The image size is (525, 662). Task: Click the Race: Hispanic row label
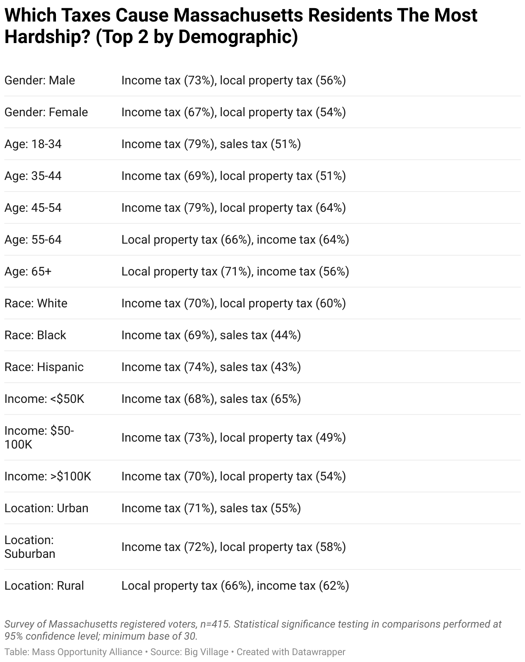point(44,367)
